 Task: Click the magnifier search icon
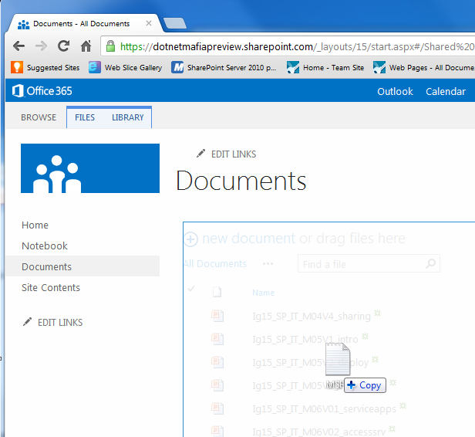[x=431, y=263]
